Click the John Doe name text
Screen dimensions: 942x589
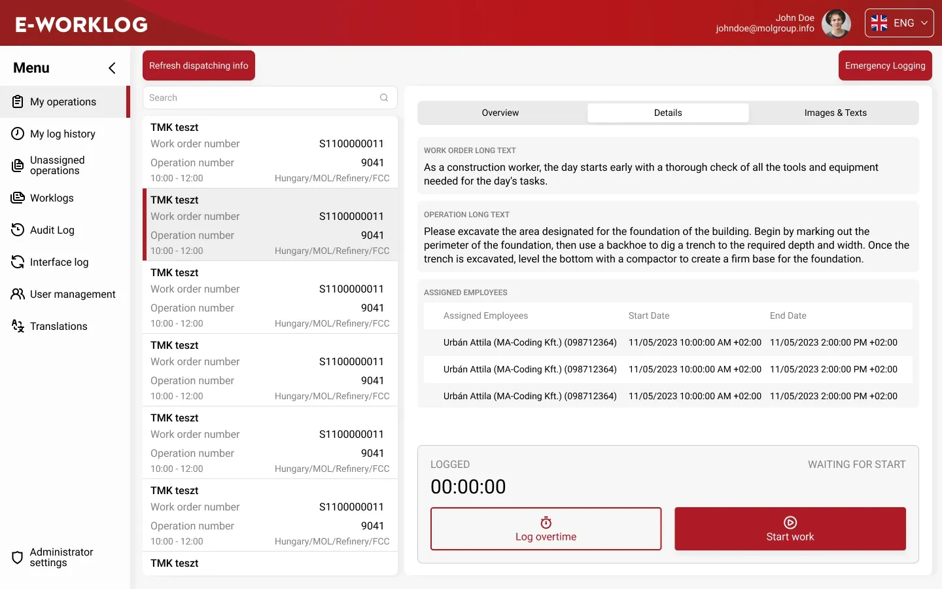(x=795, y=18)
